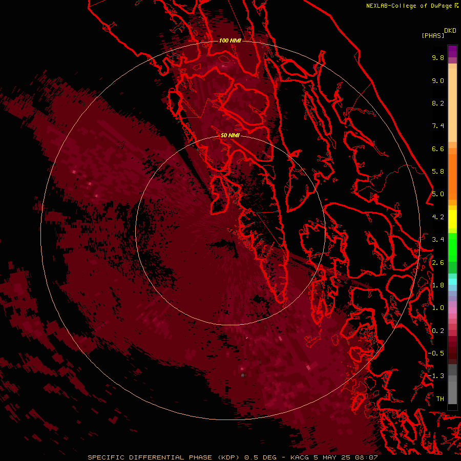Image resolution: width=461 pixels, height=461 pixels.
Task: Click the 5.0 scale value
Action: coord(438,194)
